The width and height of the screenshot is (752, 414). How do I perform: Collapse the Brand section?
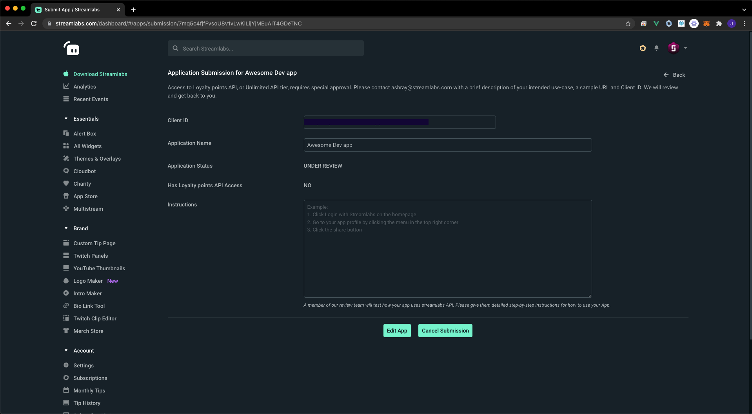66,228
